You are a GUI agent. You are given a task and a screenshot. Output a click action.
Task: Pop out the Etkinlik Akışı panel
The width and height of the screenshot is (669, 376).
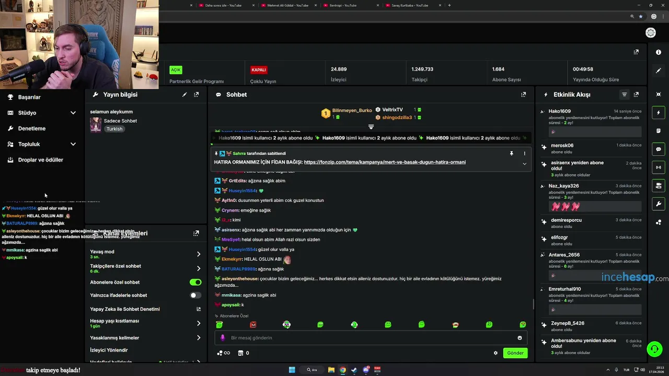coord(636,95)
